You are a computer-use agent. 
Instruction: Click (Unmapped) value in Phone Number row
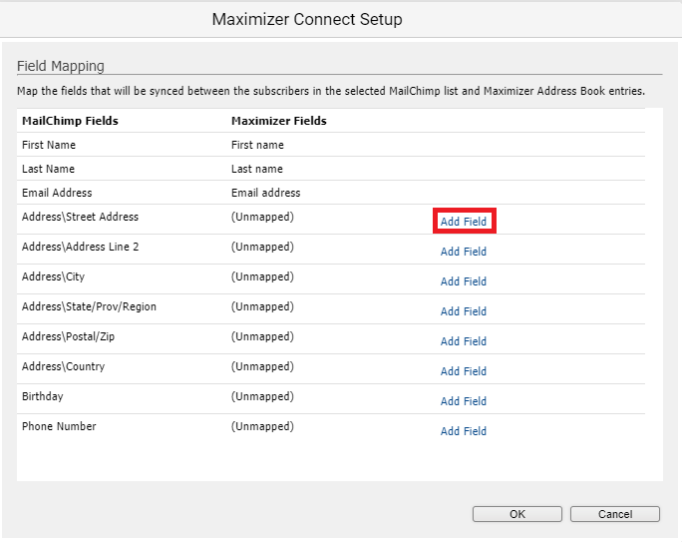coord(262,426)
